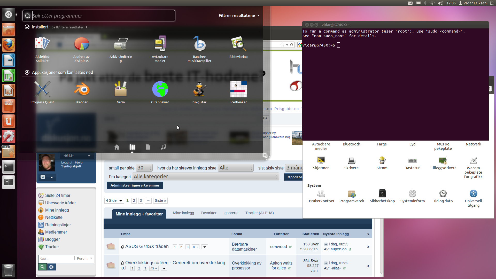Open Vidar Eriksen user menu
This screenshot has width=496, height=279.
472,3
